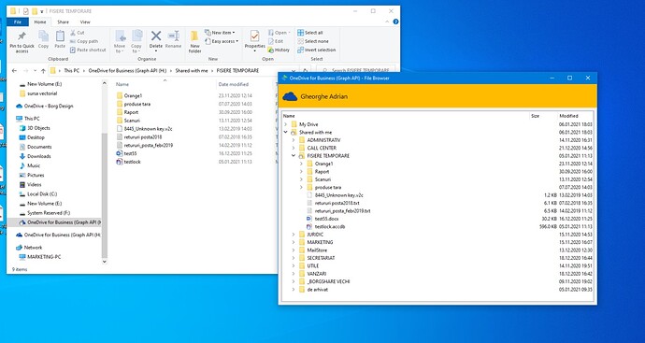
Task: Open the New item dropdown
Action: [220, 33]
